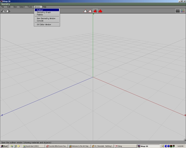Toggle orthographic view white pyramid icon
The width and height of the screenshot is (186, 148).
click(x=8, y=11)
